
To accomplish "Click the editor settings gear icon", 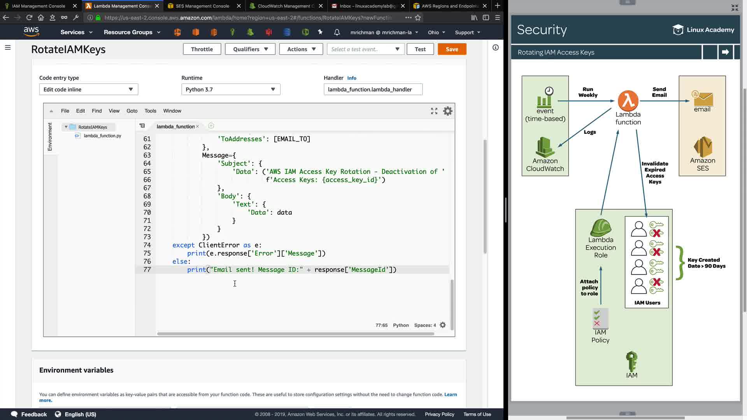I will pos(448,111).
